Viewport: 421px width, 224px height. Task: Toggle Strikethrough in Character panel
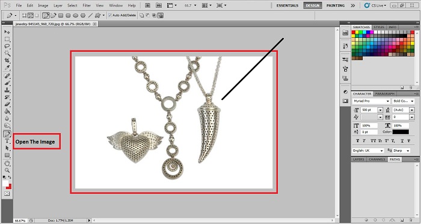pyautogui.click(x=408, y=141)
